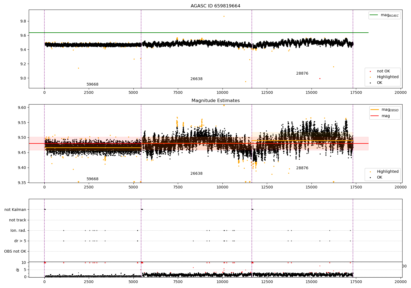The width and height of the screenshot is (411, 288).
Task: Click the orange outlier point near 9.87 in top plot
Action: 224,16
